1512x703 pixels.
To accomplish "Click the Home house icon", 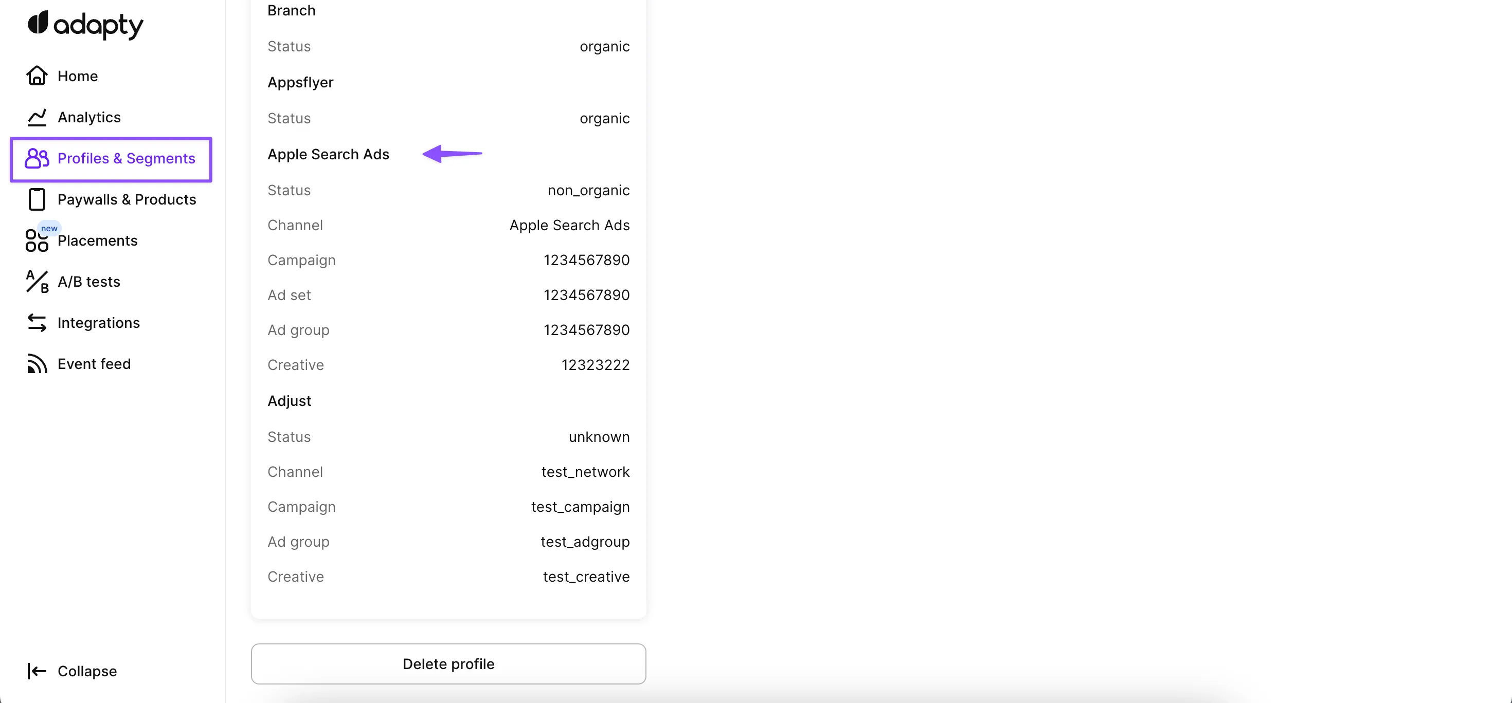I will 37,76.
